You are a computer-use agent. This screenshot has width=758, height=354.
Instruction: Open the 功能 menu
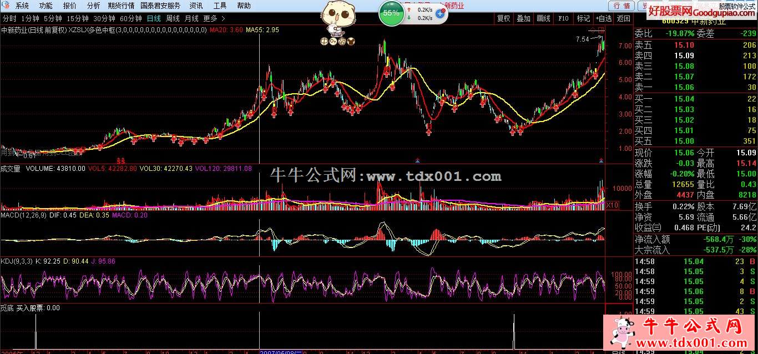46,6
